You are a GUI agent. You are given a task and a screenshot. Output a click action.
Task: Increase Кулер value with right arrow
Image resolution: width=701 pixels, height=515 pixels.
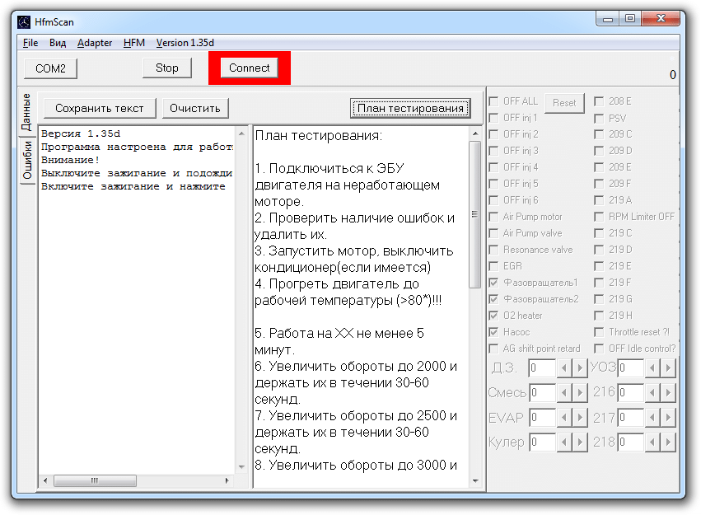(x=580, y=442)
